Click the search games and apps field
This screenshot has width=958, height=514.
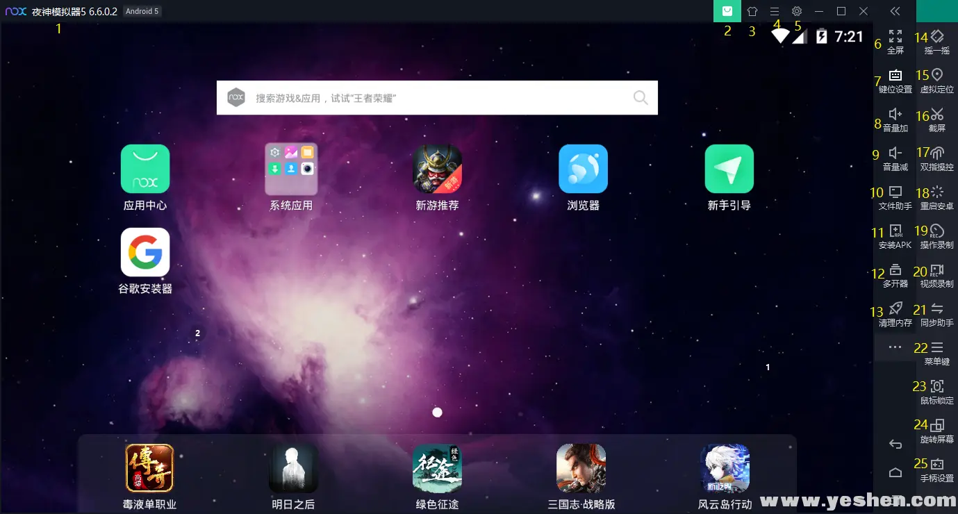point(438,98)
